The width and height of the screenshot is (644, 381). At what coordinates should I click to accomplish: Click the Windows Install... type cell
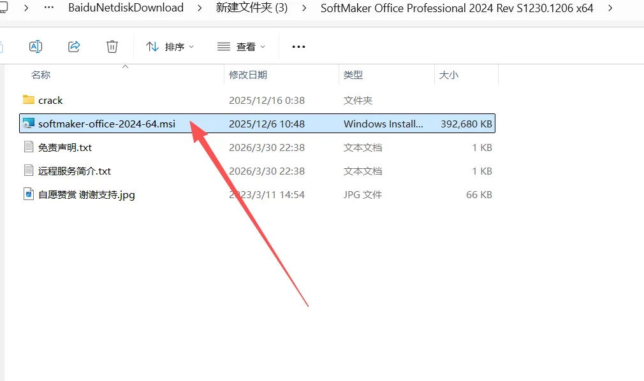coord(383,124)
